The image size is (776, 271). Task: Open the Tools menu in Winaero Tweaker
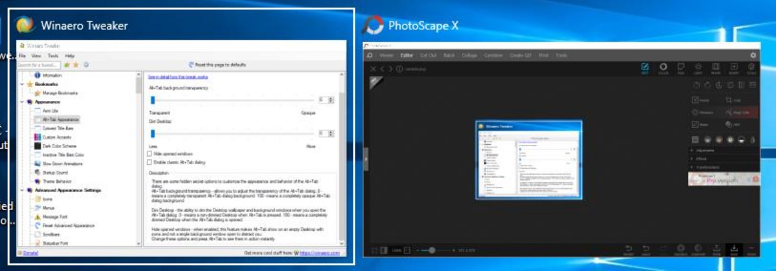[x=53, y=56]
